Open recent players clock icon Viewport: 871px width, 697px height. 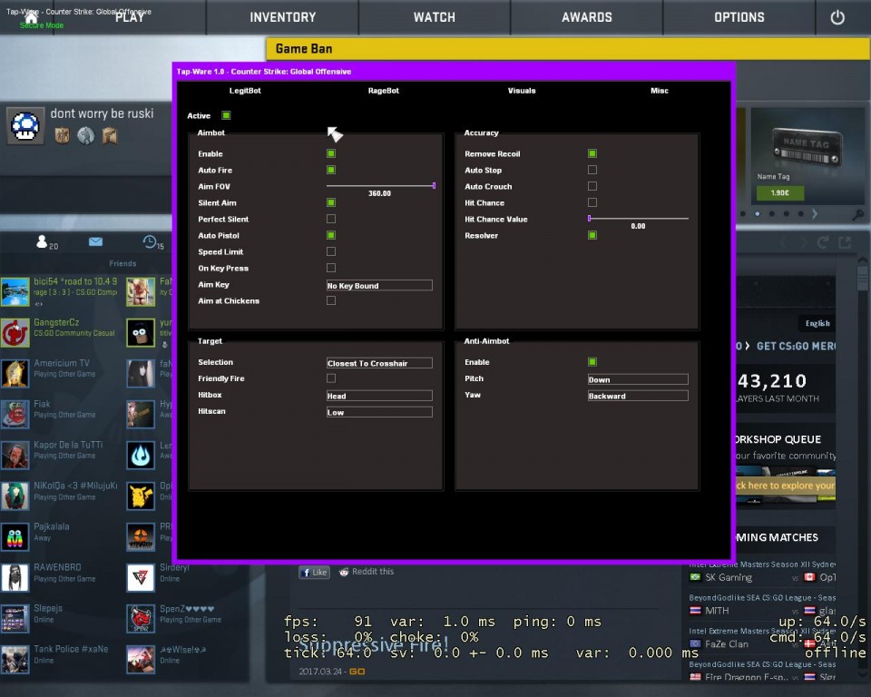[150, 241]
